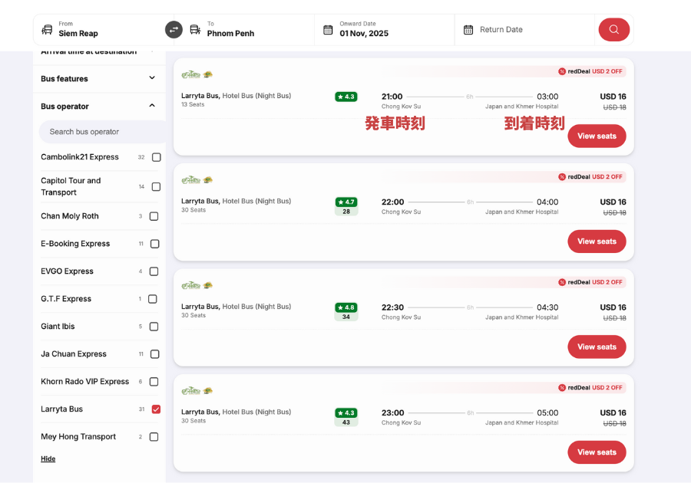Click the To bus icon
Screen dimensions: 691x483
(x=195, y=30)
